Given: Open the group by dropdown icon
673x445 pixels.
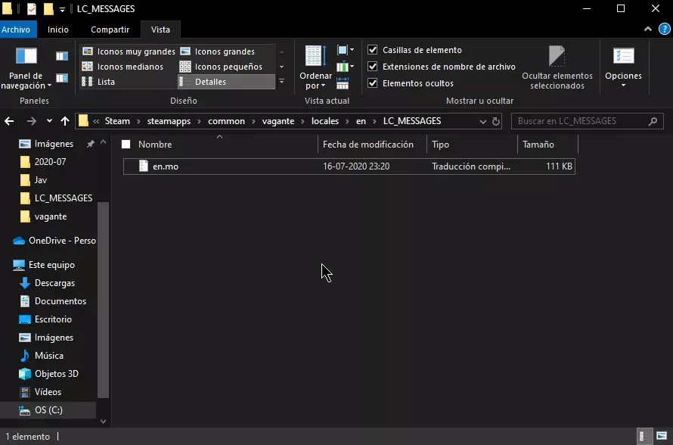Looking at the screenshot, I should (x=346, y=50).
